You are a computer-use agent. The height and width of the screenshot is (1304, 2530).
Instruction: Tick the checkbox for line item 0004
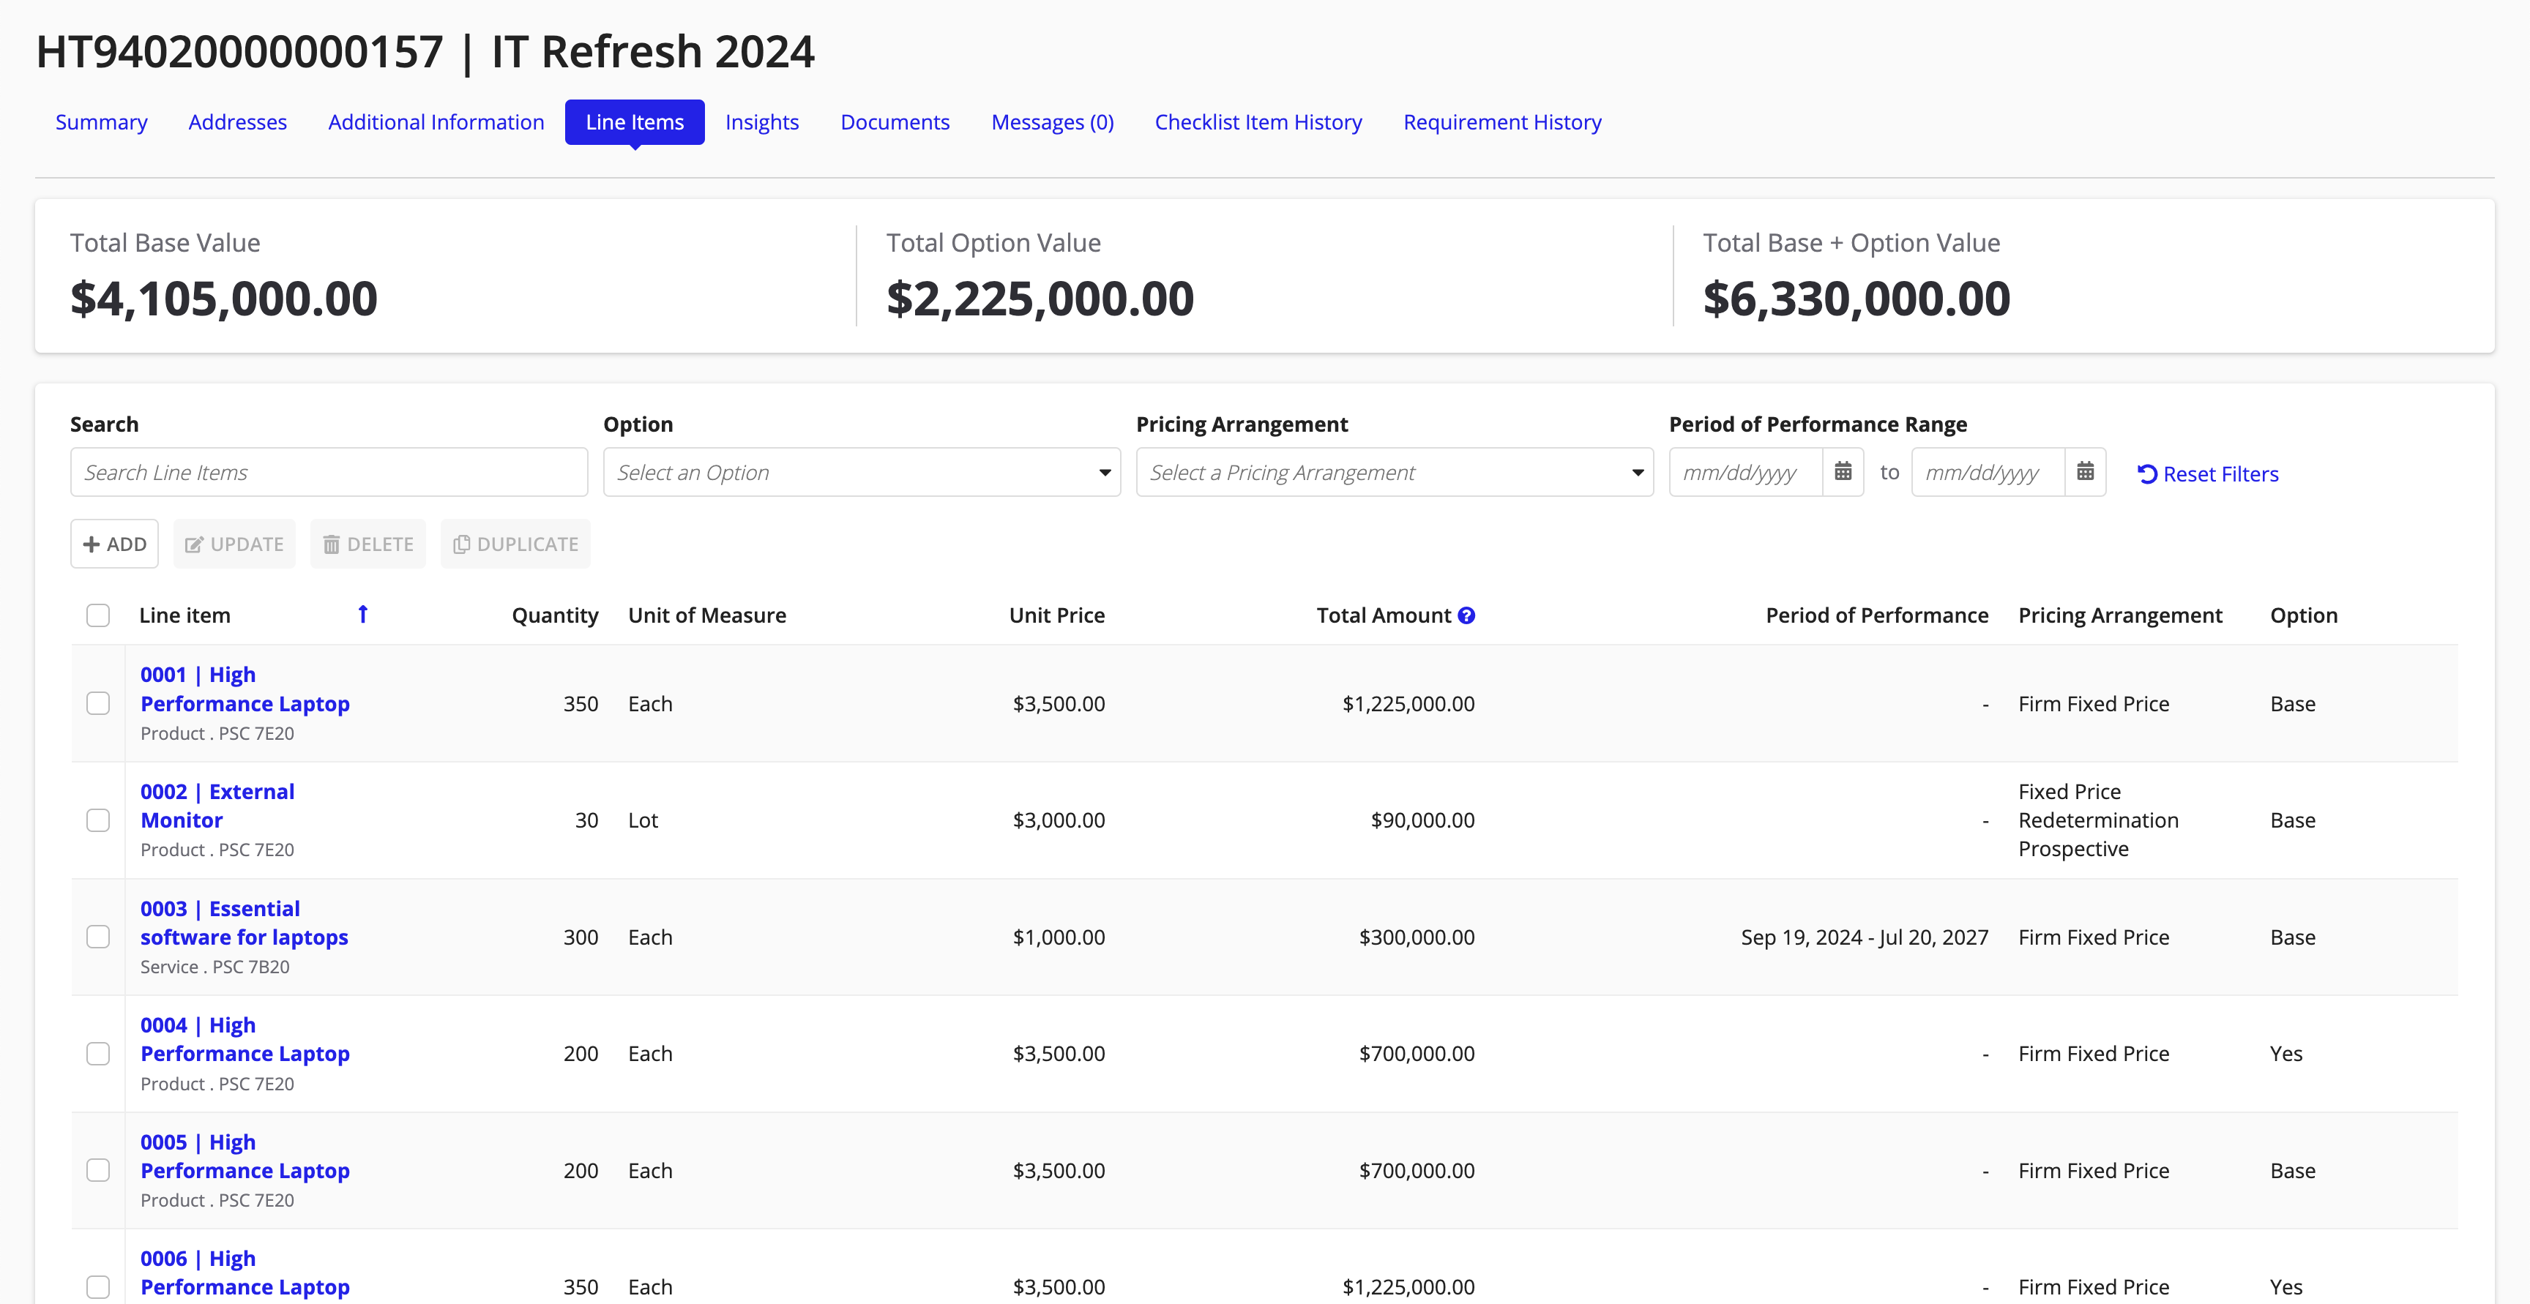98,1054
